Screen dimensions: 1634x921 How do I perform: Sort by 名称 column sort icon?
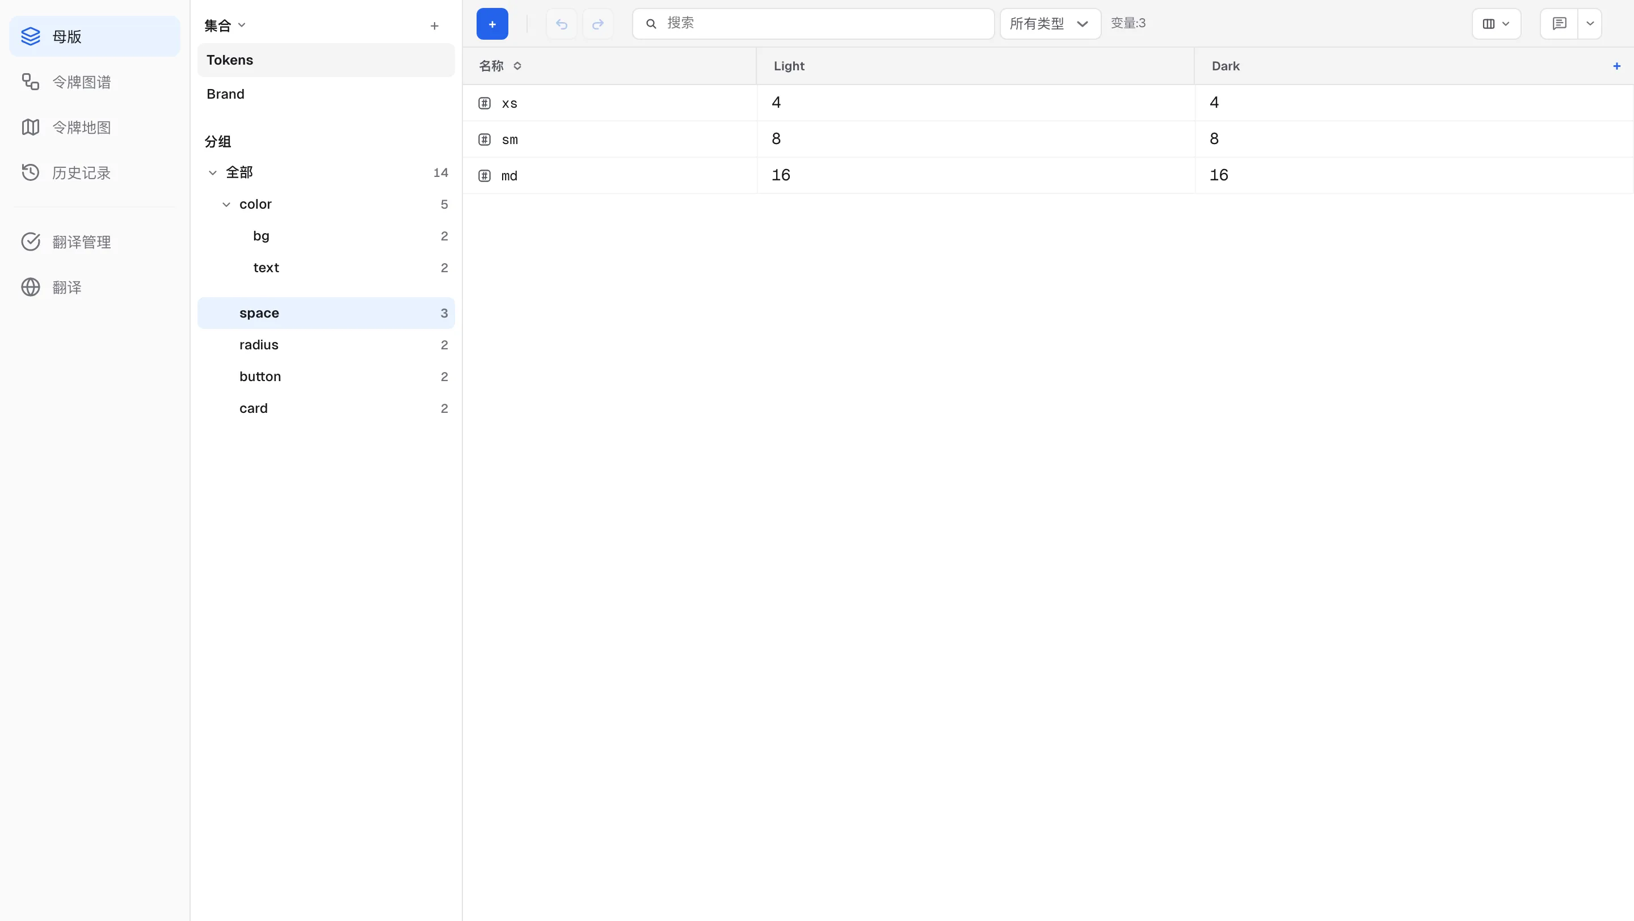517,66
